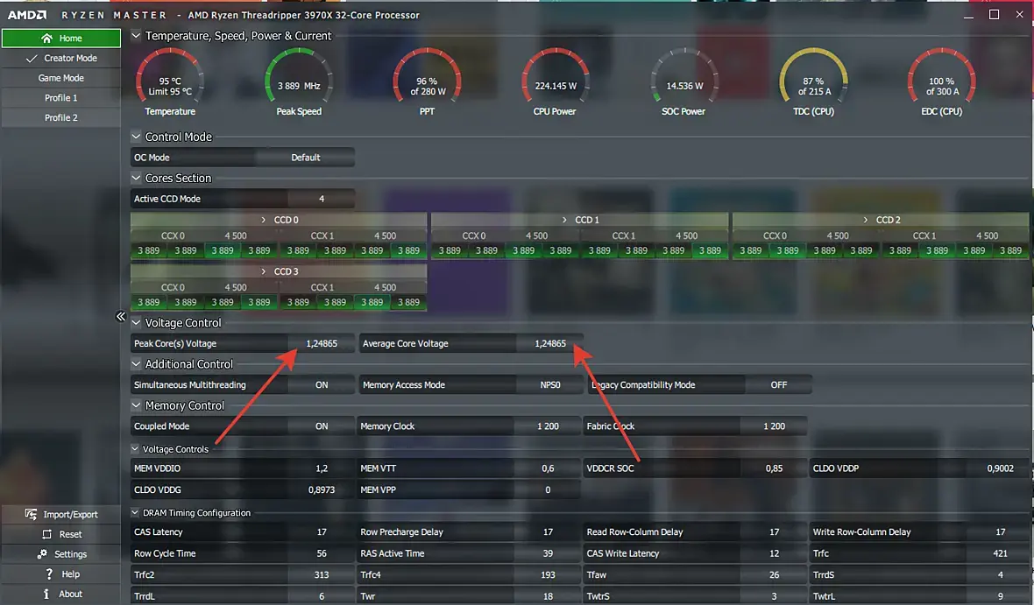
Task: Toggle Simultaneous Multithreading ON value
Action: pos(321,385)
